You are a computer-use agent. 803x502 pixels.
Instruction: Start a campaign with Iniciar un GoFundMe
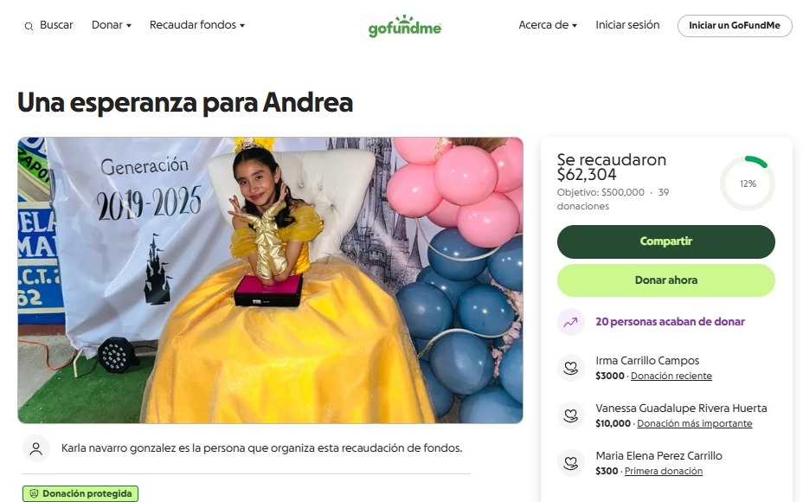[735, 26]
